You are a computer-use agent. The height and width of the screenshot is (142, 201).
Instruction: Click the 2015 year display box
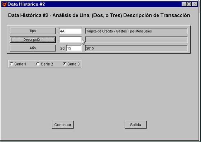(137, 48)
